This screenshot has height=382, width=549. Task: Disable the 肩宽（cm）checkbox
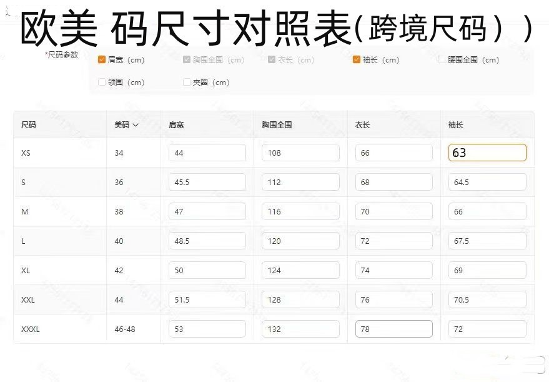tap(102, 59)
